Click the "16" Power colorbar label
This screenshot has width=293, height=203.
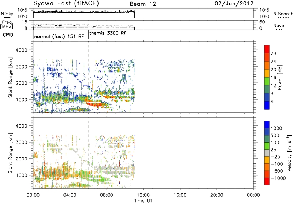(x=273, y=77)
